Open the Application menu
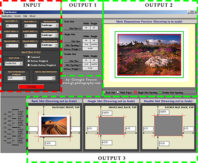198x163 pixels. pos(7,16)
